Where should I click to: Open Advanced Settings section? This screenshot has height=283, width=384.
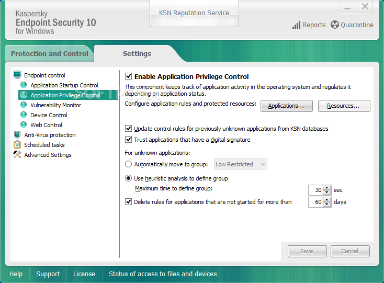point(48,155)
